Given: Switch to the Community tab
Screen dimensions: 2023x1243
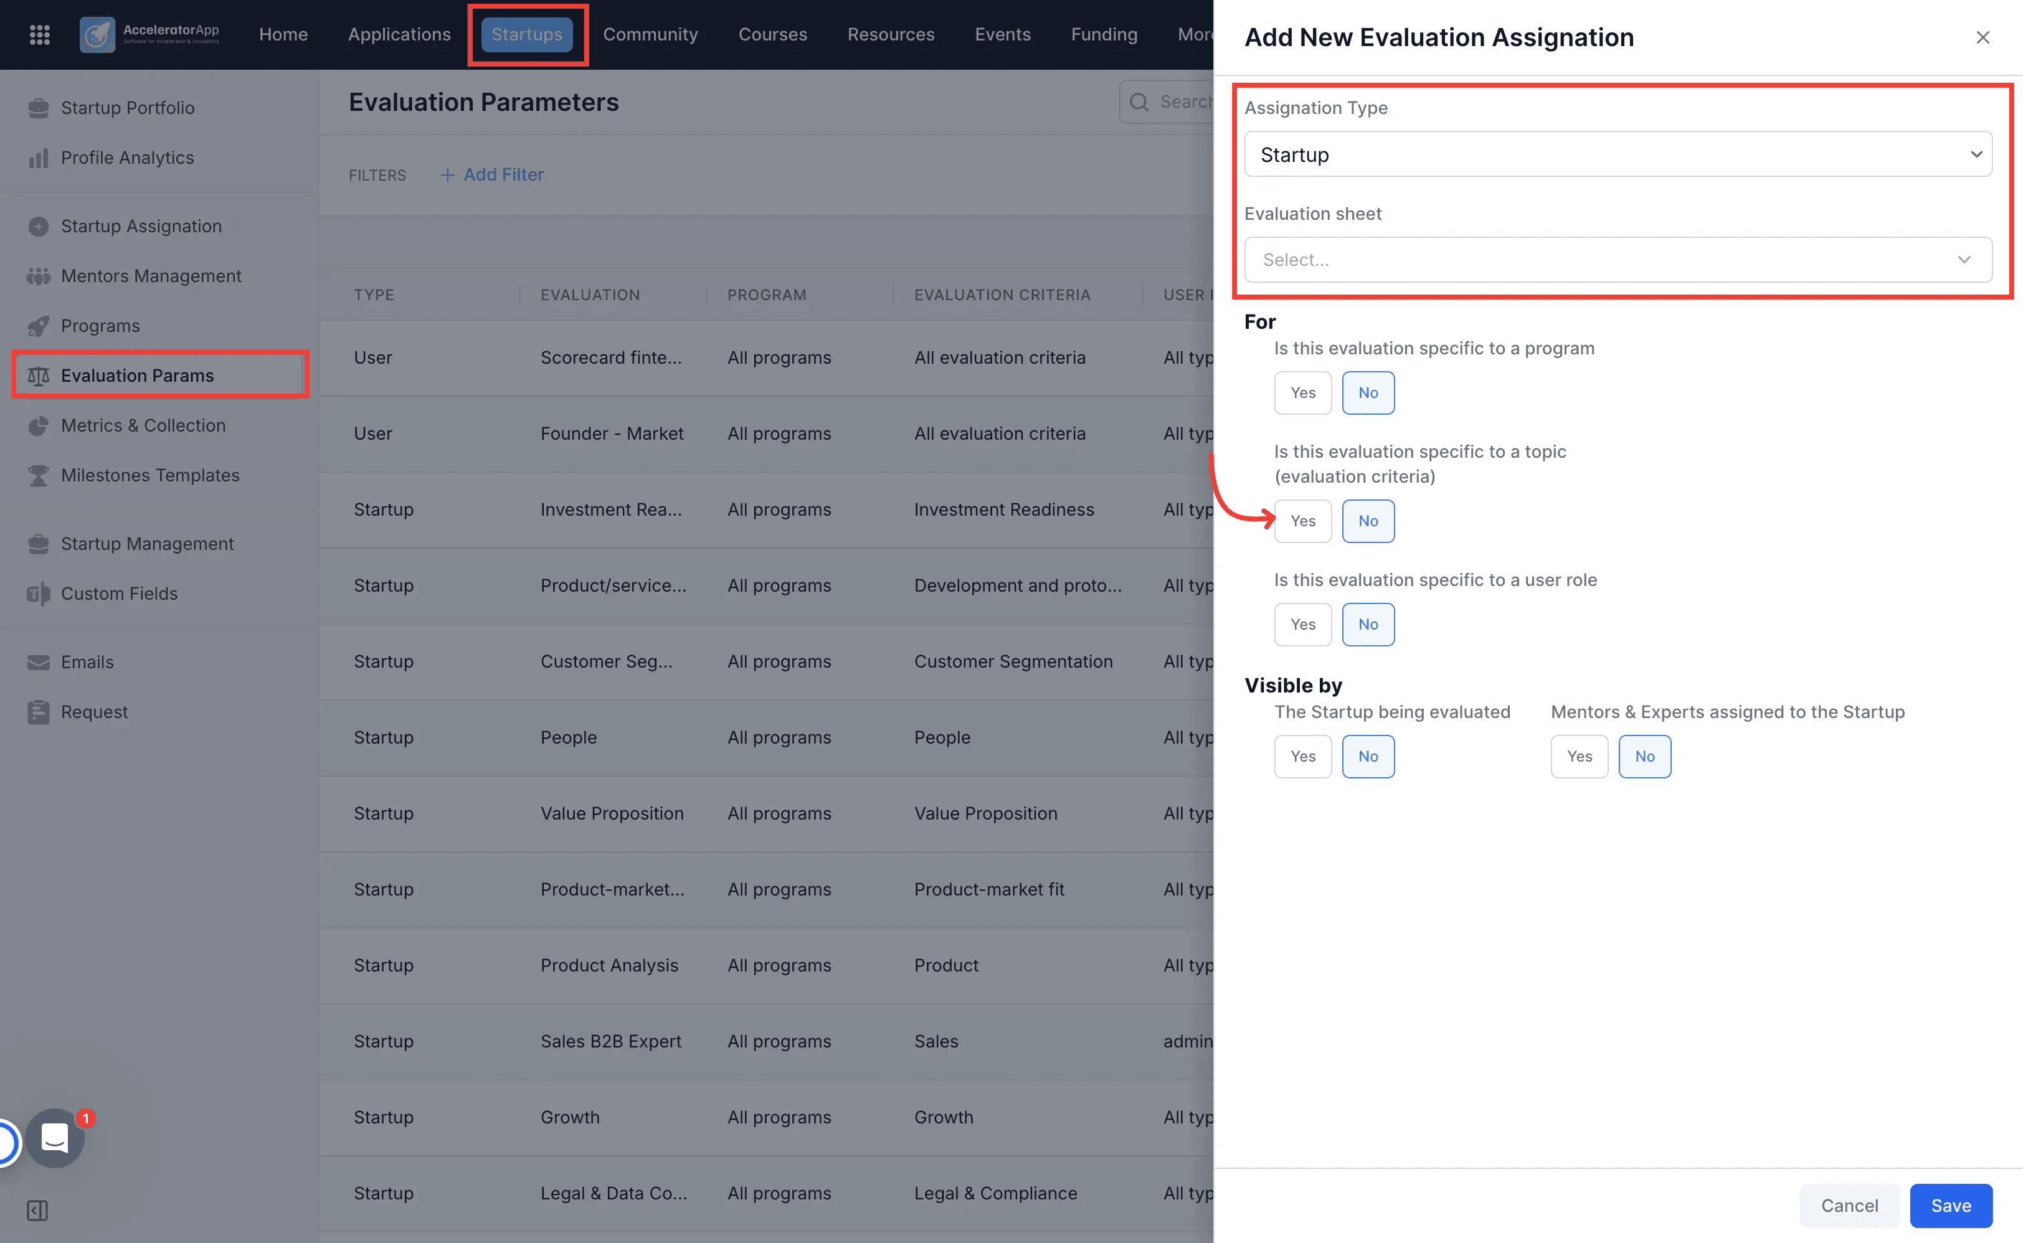Looking at the screenshot, I should 650,34.
